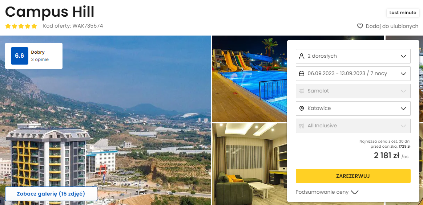This screenshot has width=423, height=205.
Task: Click the cutlery icon by All Inclusive
Action: tap(302, 126)
